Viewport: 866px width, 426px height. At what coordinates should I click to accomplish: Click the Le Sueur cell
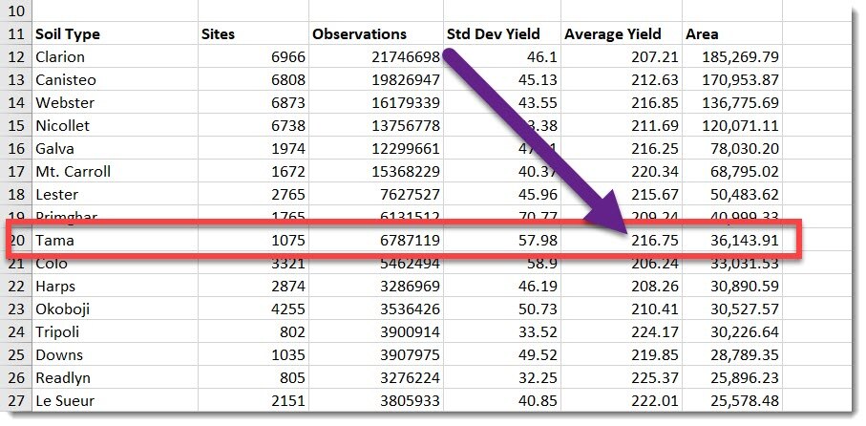pos(65,401)
